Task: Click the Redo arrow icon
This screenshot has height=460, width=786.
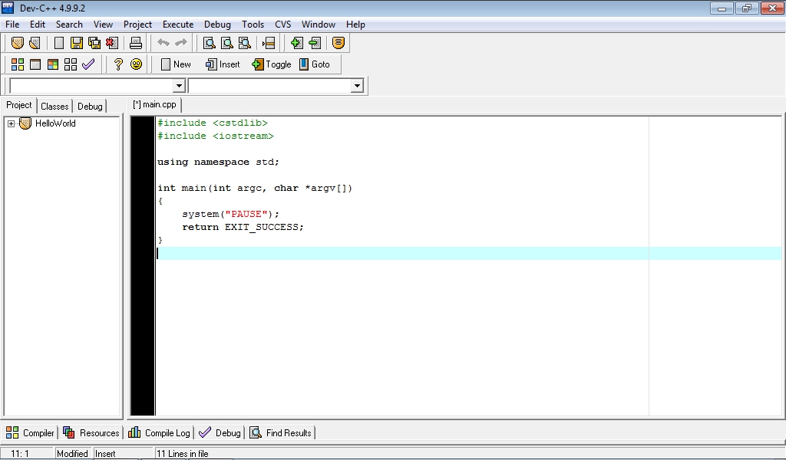Action: click(x=181, y=43)
